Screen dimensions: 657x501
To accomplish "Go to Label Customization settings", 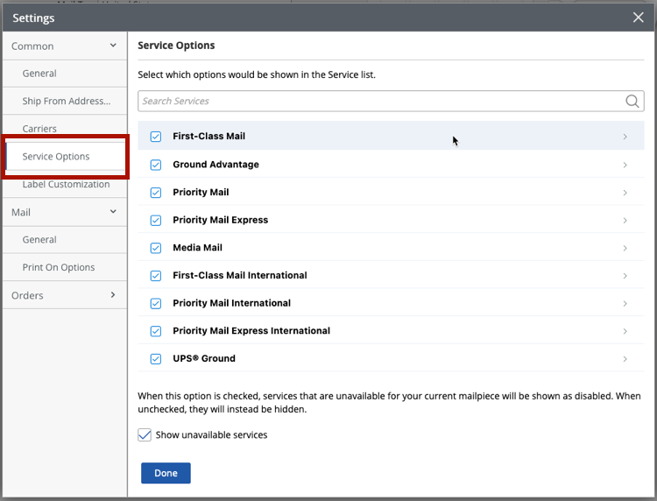I will coord(66,185).
